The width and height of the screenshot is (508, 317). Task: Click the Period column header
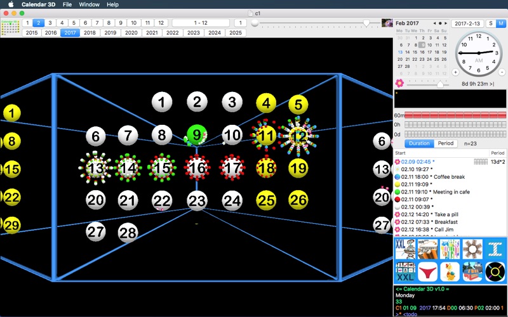pyautogui.click(x=498, y=153)
